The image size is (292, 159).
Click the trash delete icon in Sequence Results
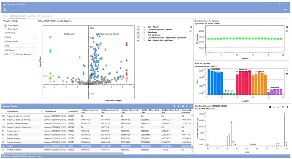pos(178,106)
